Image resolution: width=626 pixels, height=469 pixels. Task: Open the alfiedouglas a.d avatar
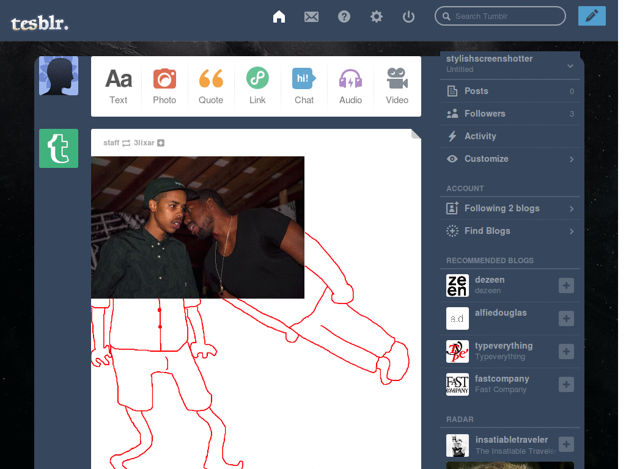[457, 318]
